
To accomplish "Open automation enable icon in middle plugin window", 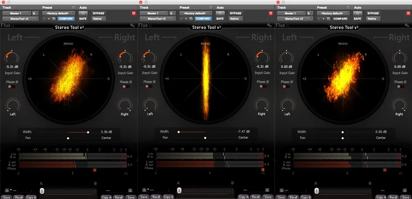I will point(220,13).
